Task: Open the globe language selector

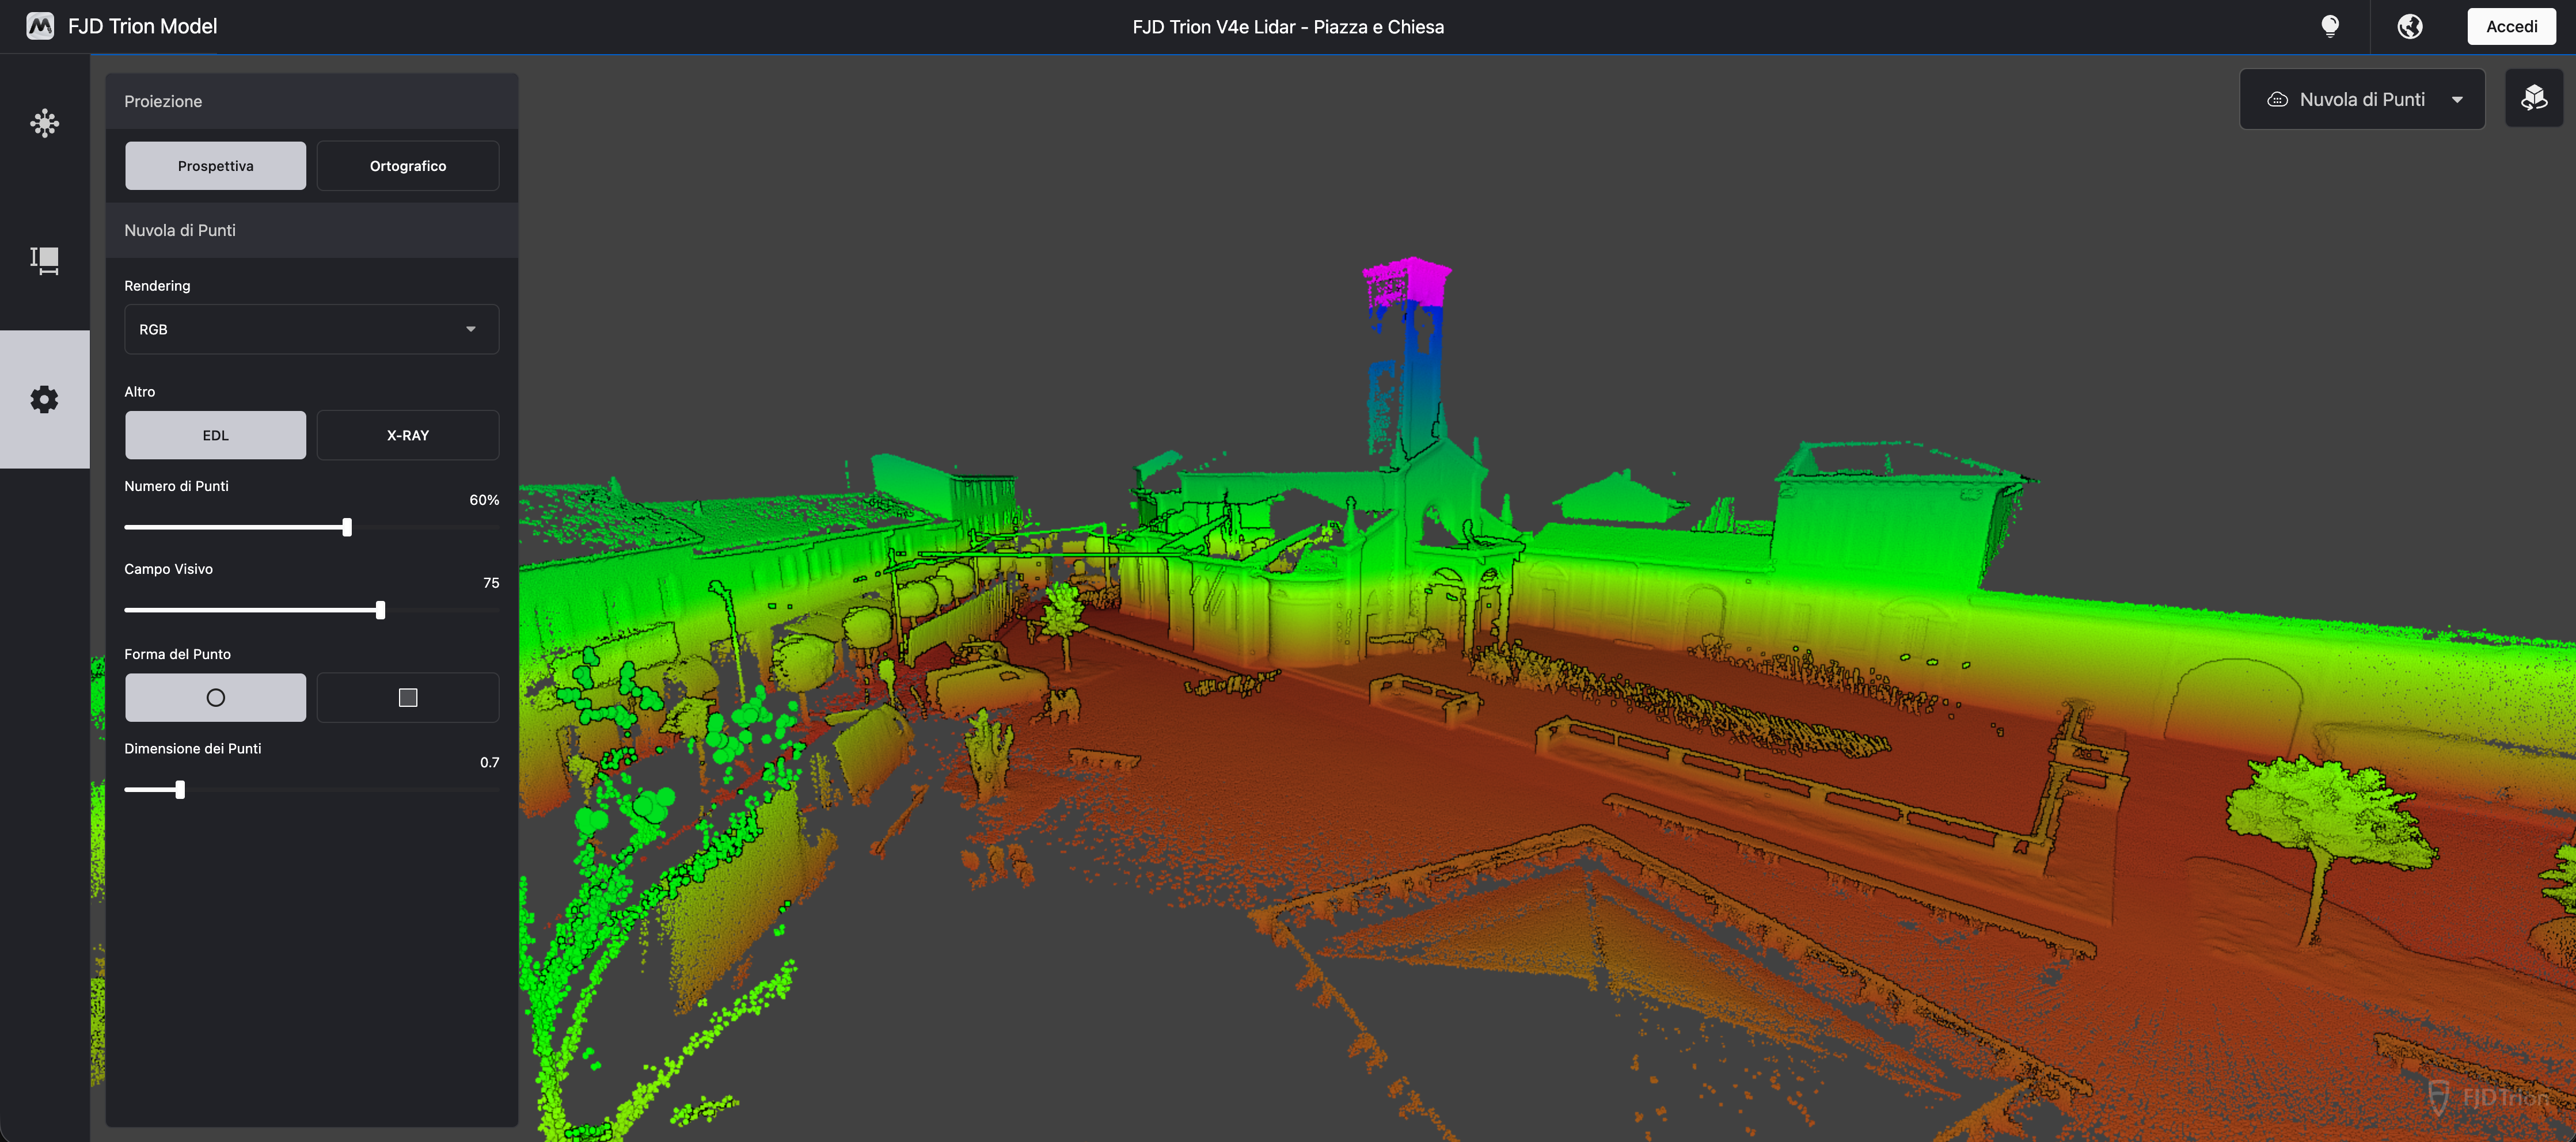Action: tap(2410, 26)
